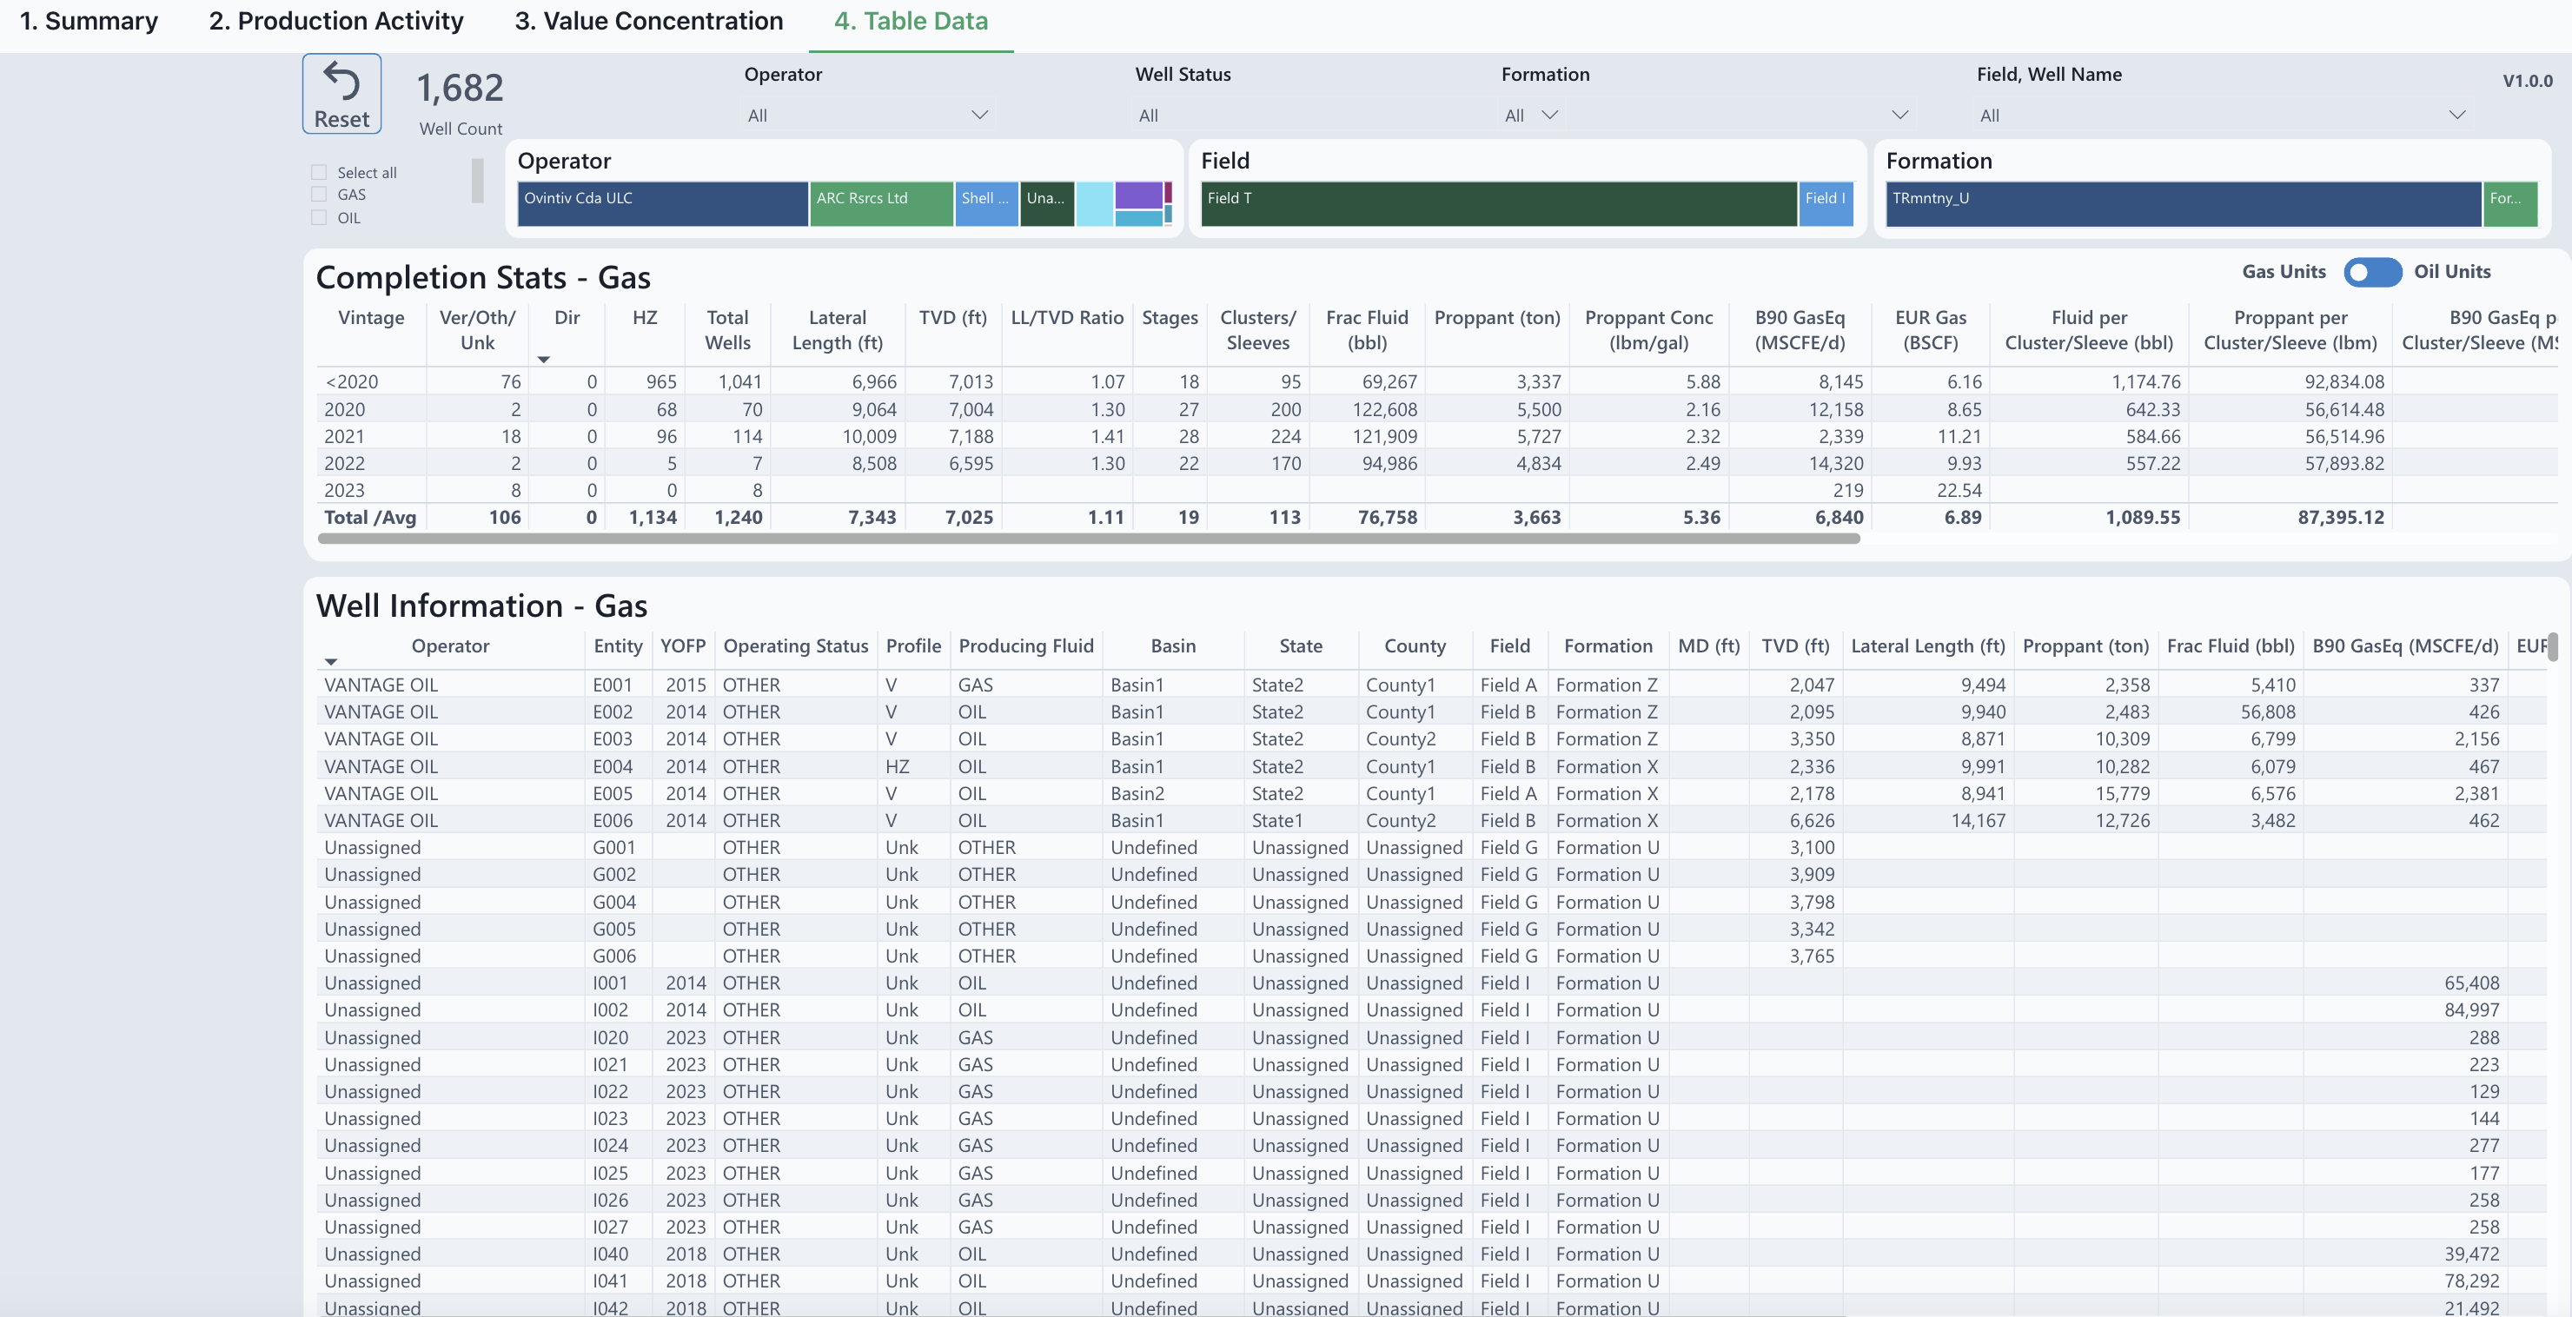The height and width of the screenshot is (1317, 2572).
Task: Select the 4. Table Data tab
Action: click(911, 21)
